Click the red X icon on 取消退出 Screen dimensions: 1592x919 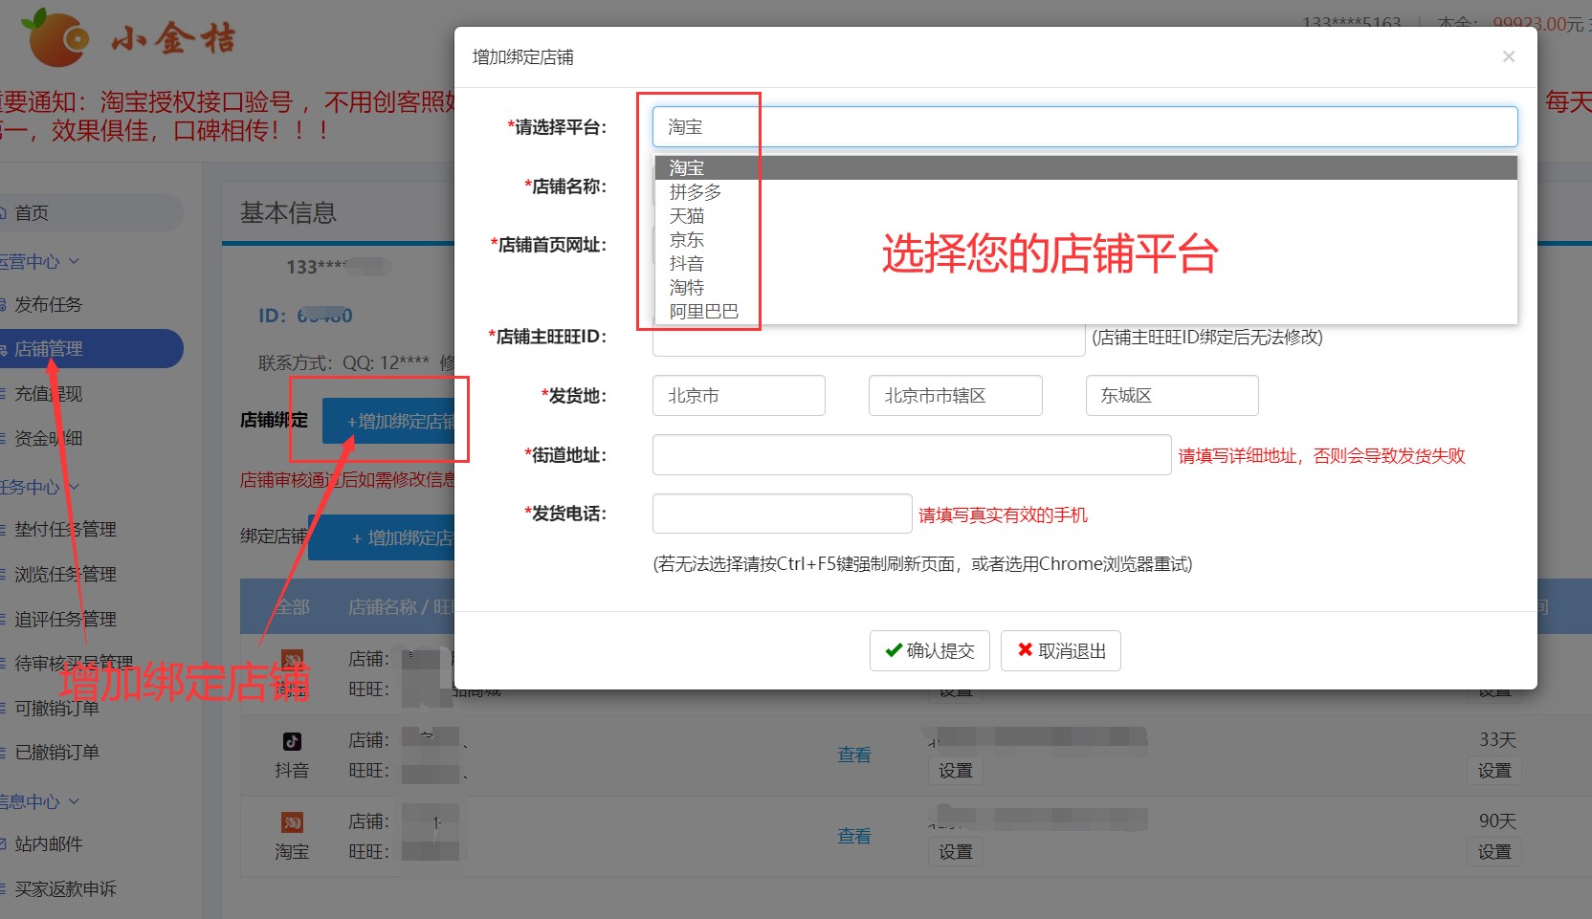[x=1025, y=649]
